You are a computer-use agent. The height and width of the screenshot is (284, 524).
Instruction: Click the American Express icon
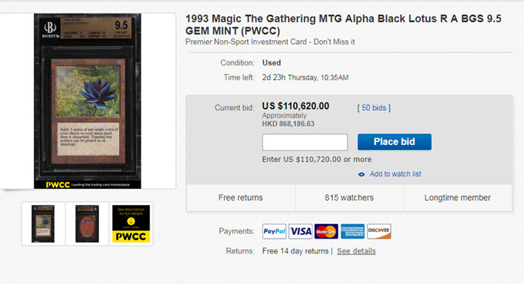click(353, 231)
